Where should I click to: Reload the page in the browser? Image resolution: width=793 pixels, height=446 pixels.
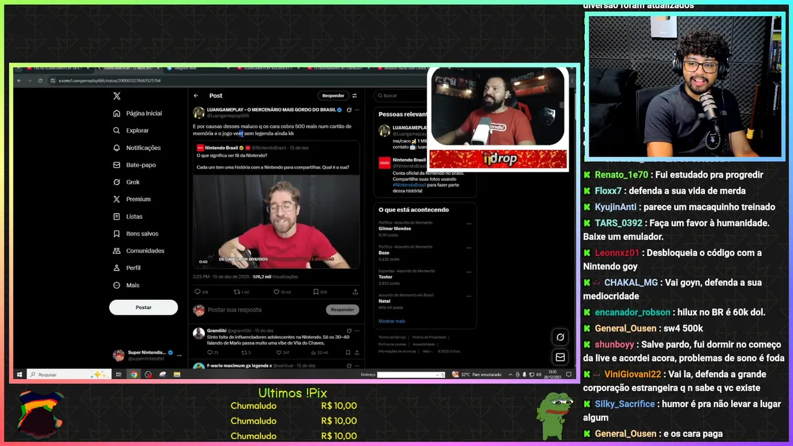click(40, 81)
